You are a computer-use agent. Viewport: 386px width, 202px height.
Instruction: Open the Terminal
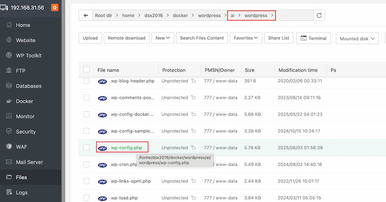[x=313, y=38]
